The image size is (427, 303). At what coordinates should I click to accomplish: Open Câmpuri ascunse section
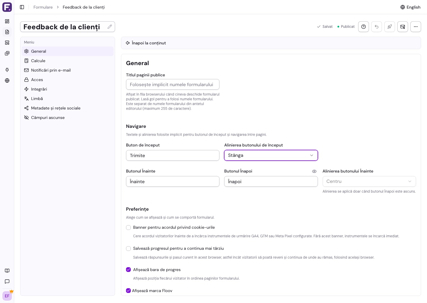(68, 117)
